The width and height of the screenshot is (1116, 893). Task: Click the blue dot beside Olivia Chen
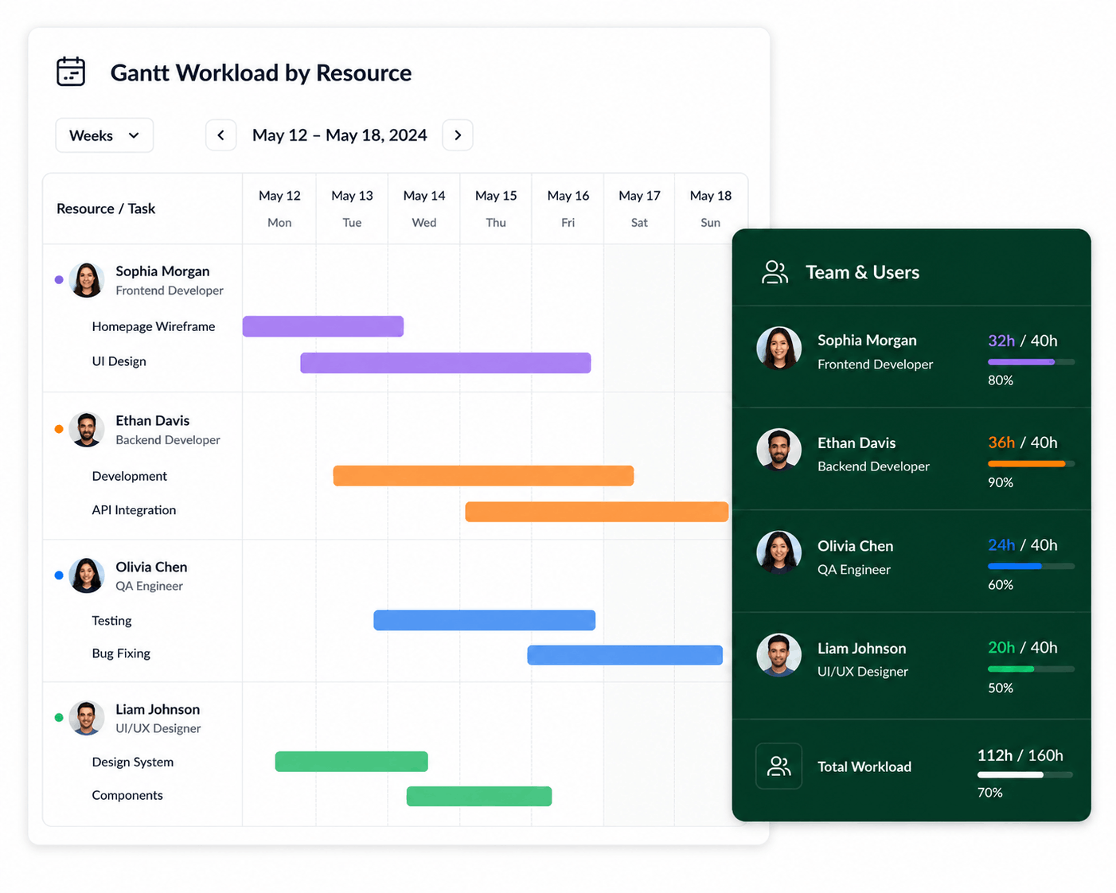pyautogui.click(x=59, y=575)
